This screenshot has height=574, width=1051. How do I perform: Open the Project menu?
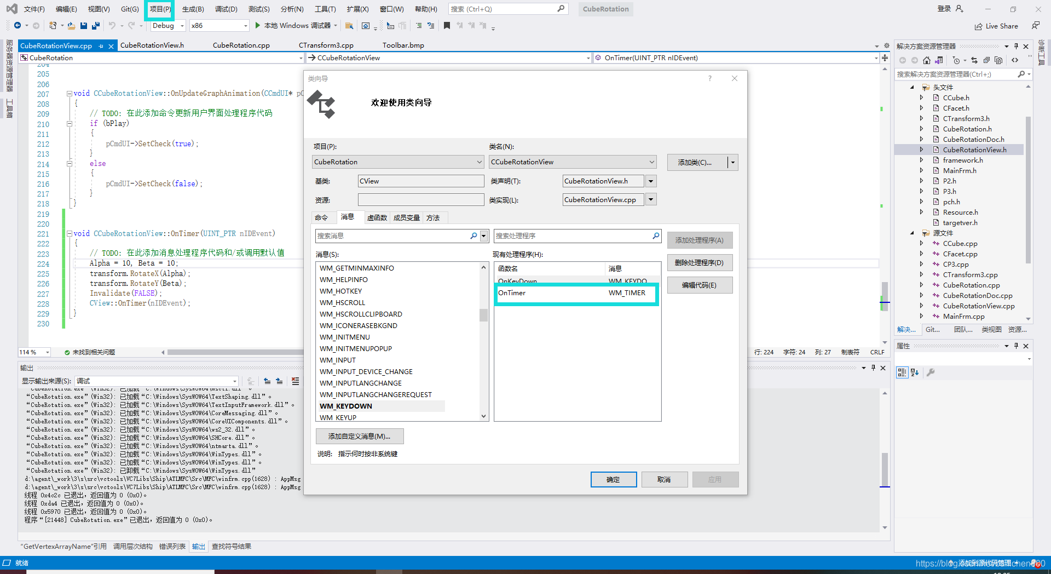pyautogui.click(x=160, y=9)
